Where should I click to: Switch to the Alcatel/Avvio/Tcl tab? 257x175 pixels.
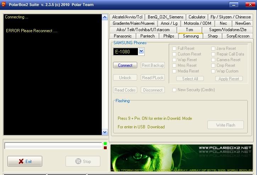coord(127,17)
